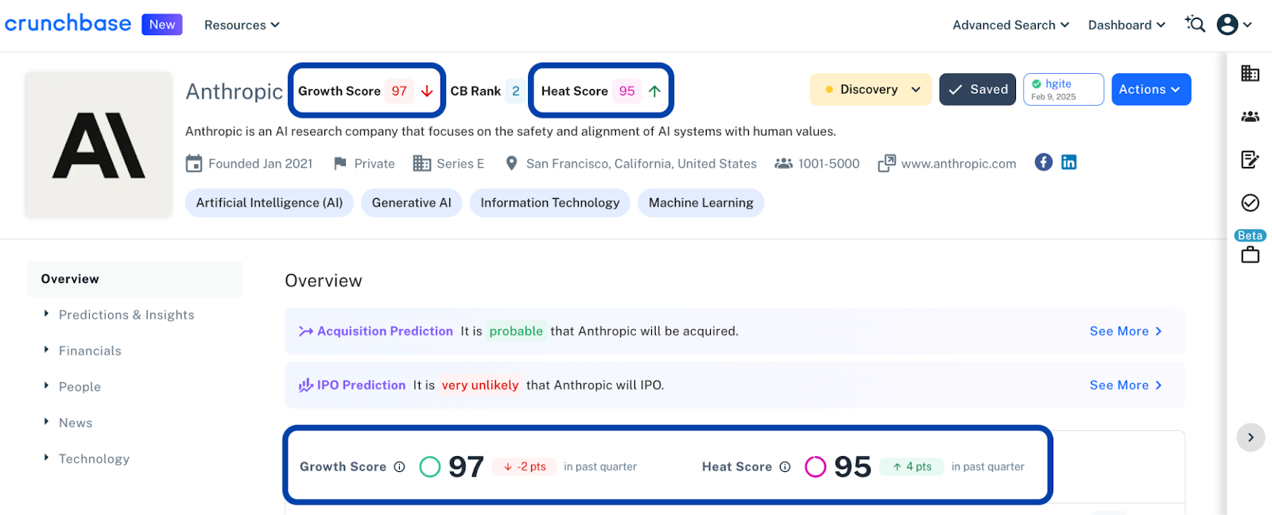Image resolution: width=1272 pixels, height=515 pixels.
Task: Click the hgite verified Feb 9, 2025 tag
Action: (x=1064, y=90)
